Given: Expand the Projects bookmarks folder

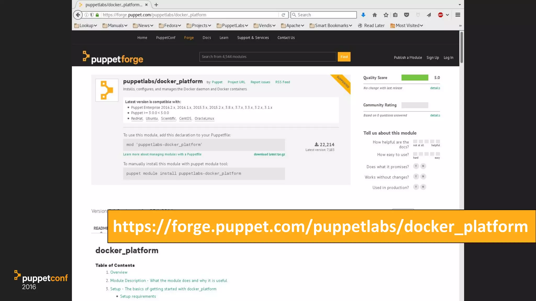Looking at the screenshot, I should click(199, 25).
